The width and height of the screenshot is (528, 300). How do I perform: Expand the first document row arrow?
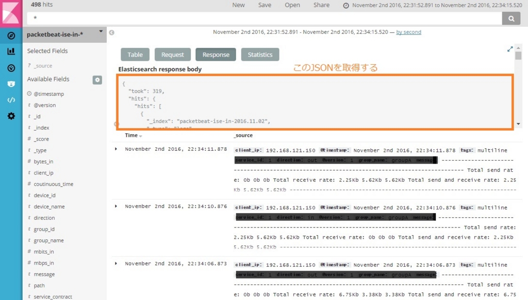tap(115, 149)
